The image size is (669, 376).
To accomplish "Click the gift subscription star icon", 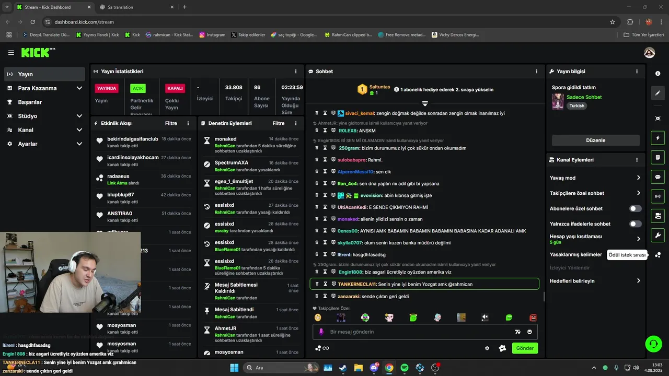I will click(502, 348).
